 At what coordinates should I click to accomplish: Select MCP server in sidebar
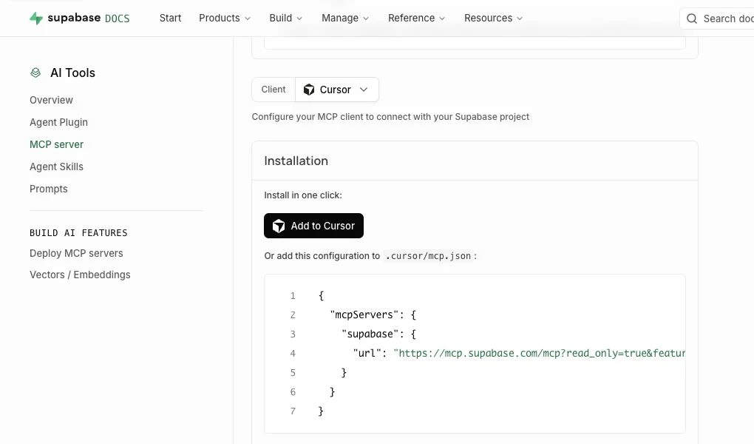click(x=56, y=144)
